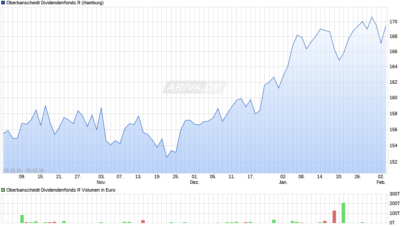Click the '07.' date label on x-axis
This screenshot has width=406, height=227.
click(119, 177)
